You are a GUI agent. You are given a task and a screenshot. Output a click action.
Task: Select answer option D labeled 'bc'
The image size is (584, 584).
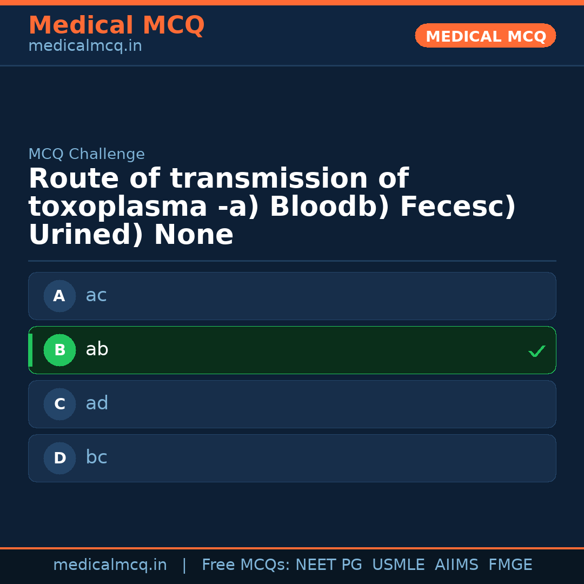pos(292,458)
